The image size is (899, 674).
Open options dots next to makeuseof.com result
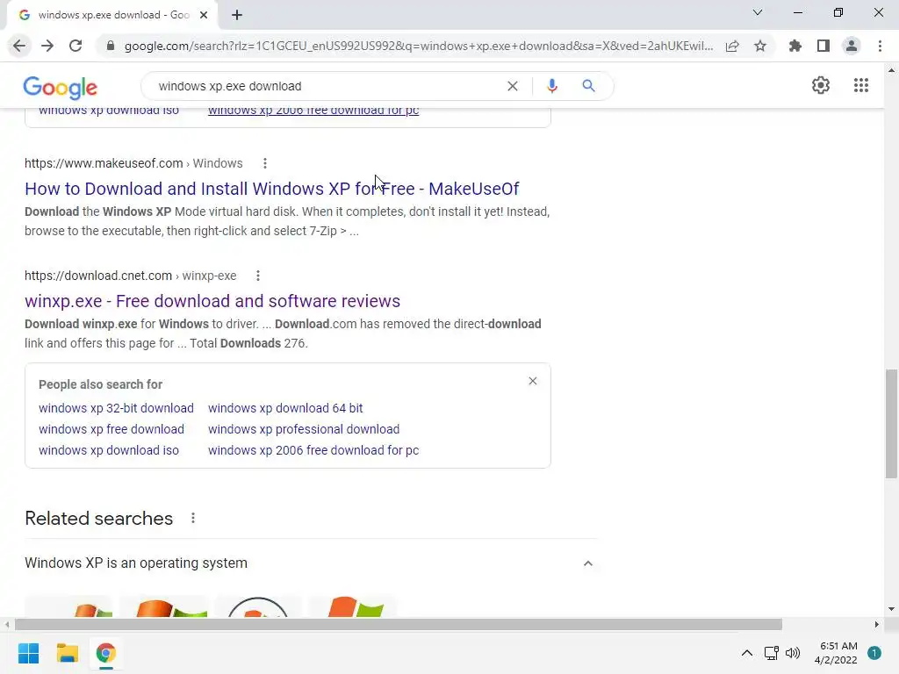pos(265,163)
